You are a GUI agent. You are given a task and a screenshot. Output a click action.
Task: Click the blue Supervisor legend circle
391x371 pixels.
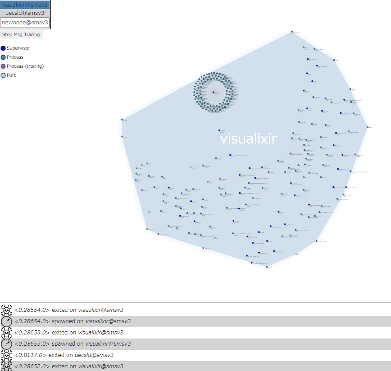[3, 48]
